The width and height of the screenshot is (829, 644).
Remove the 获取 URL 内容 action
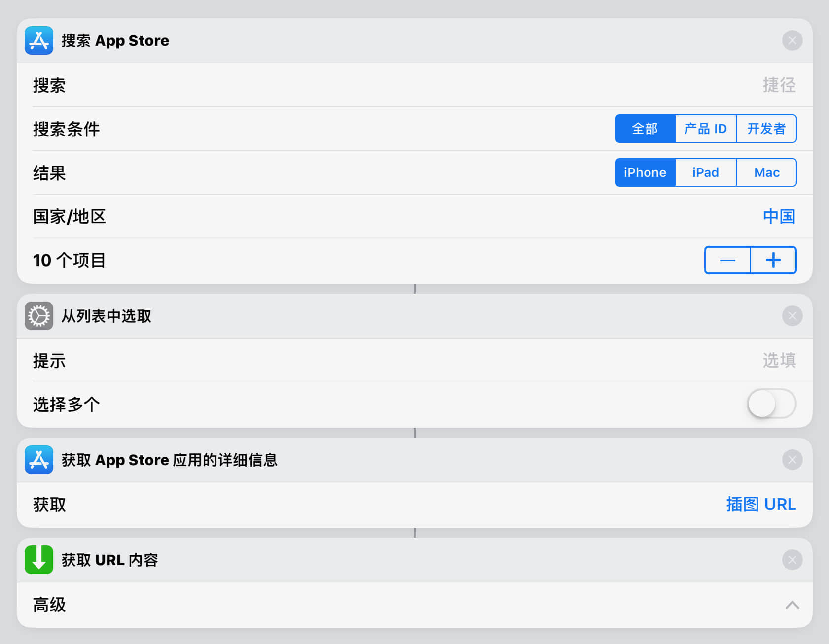point(792,560)
